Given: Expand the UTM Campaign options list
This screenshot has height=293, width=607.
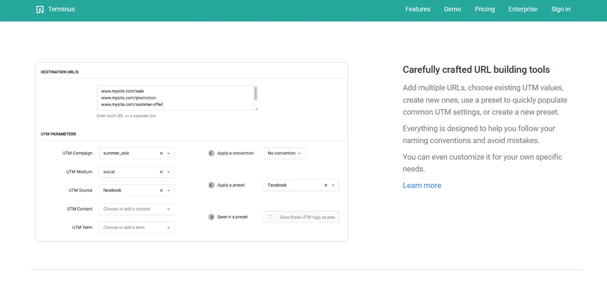Looking at the screenshot, I should (168, 153).
